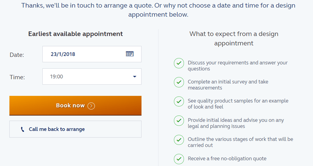The image size is (313, 166).
Task: Click the checkmark beside 'Provide initial ideas'
Action: click(178, 121)
